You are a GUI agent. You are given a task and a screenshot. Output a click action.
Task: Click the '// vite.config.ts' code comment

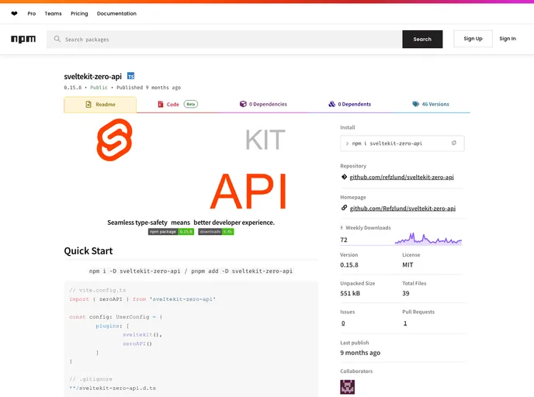[97, 290]
